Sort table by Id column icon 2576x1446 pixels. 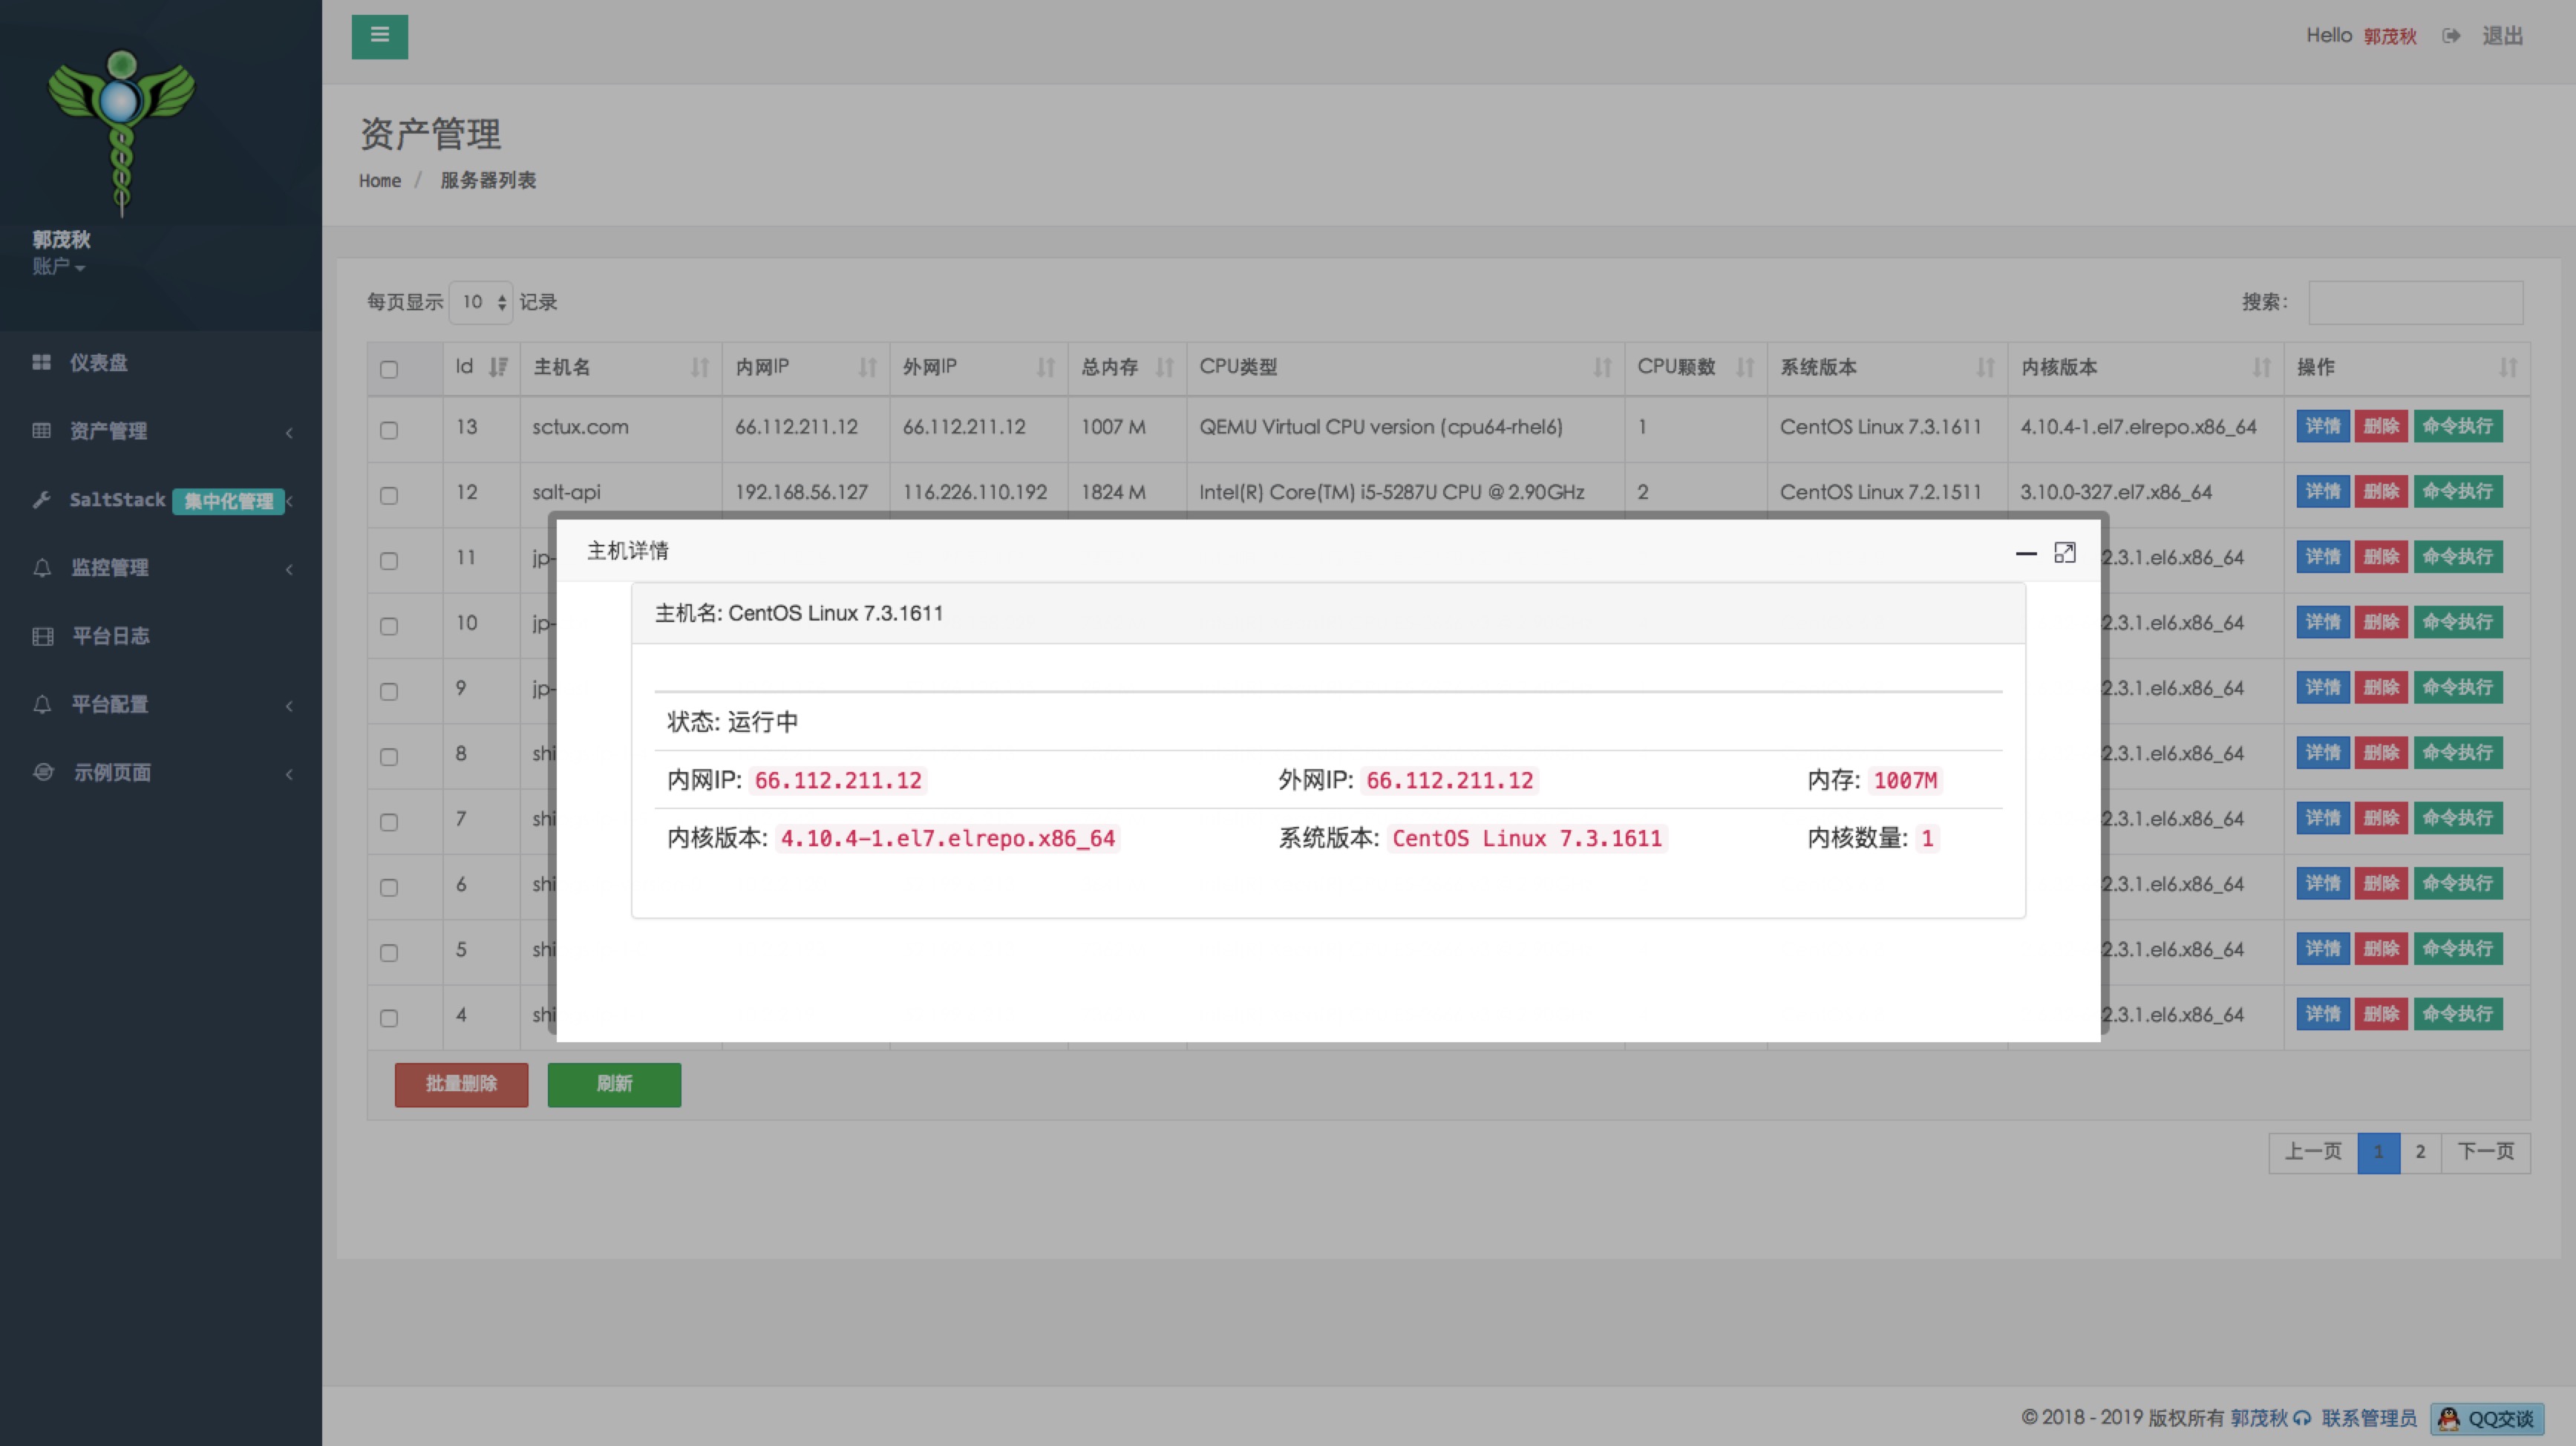(x=498, y=367)
